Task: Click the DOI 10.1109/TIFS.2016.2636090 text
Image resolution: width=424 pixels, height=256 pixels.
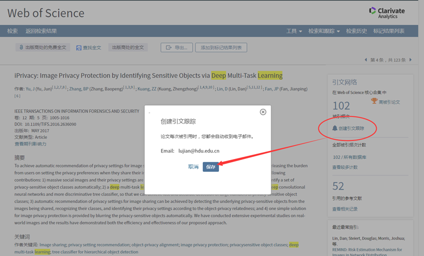Action: tap(51, 124)
